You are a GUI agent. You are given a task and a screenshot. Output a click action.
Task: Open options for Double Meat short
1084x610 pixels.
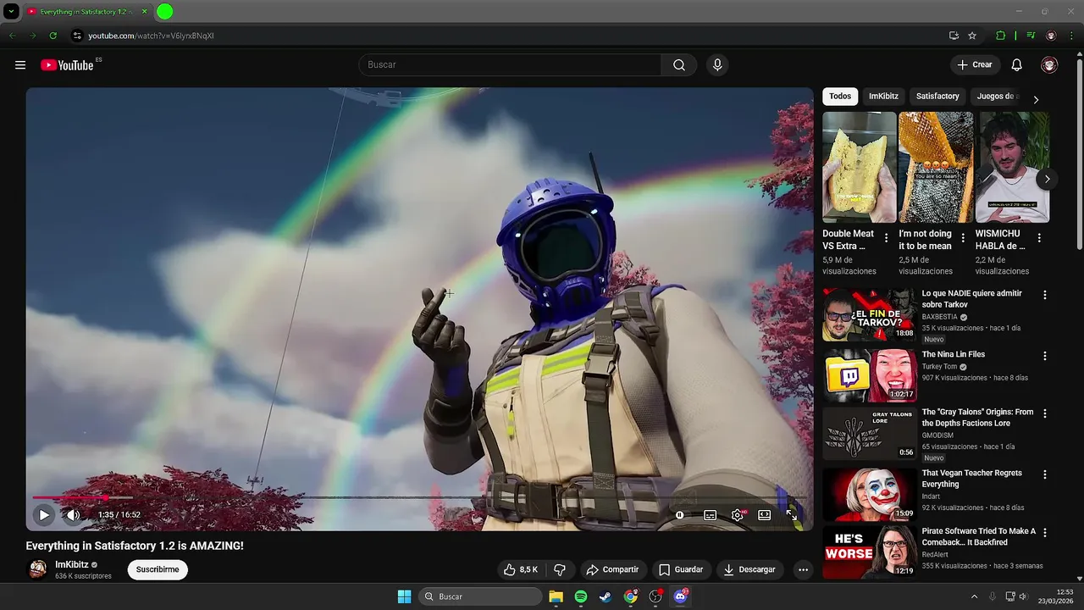[887, 238]
